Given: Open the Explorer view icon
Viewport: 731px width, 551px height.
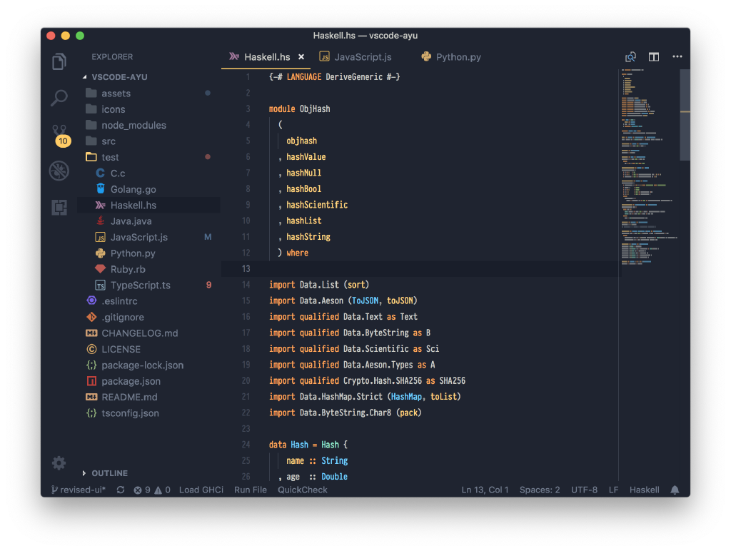Looking at the screenshot, I should [x=59, y=61].
